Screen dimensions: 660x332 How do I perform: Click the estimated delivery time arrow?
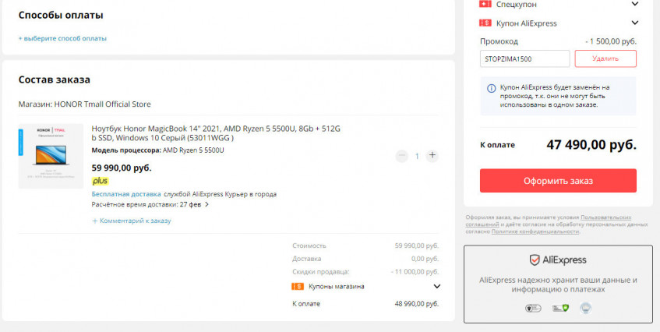click(x=207, y=205)
